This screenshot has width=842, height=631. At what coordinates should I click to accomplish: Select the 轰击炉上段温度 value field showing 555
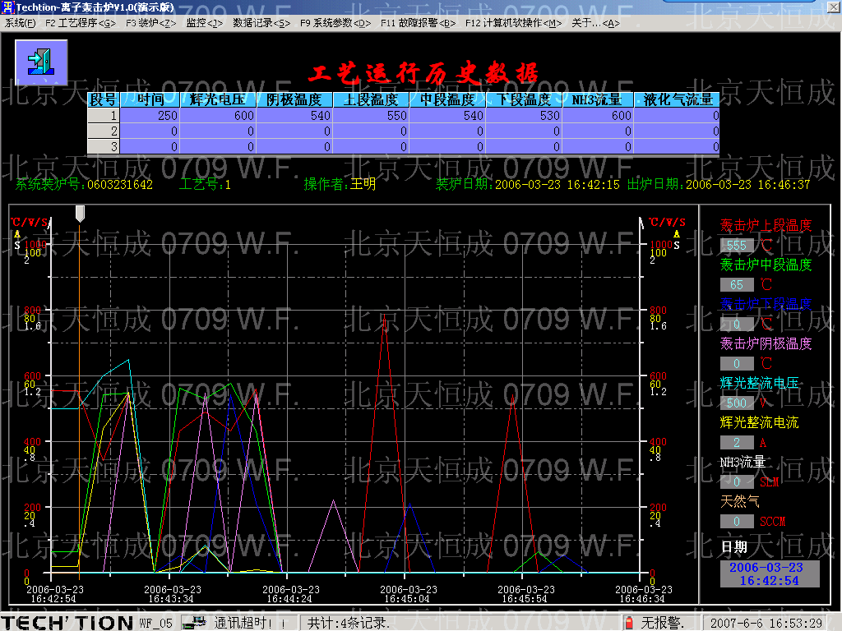pyautogui.click(x=737, y=246)
